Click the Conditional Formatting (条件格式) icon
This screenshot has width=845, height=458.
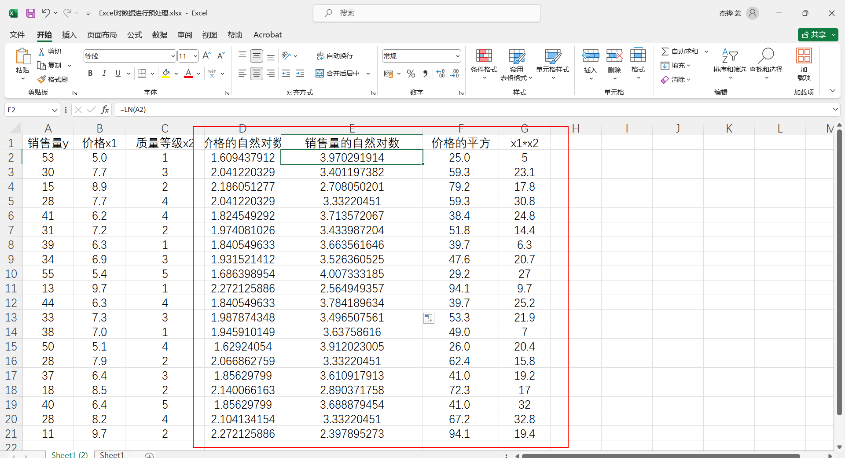[x=484, y=56]
